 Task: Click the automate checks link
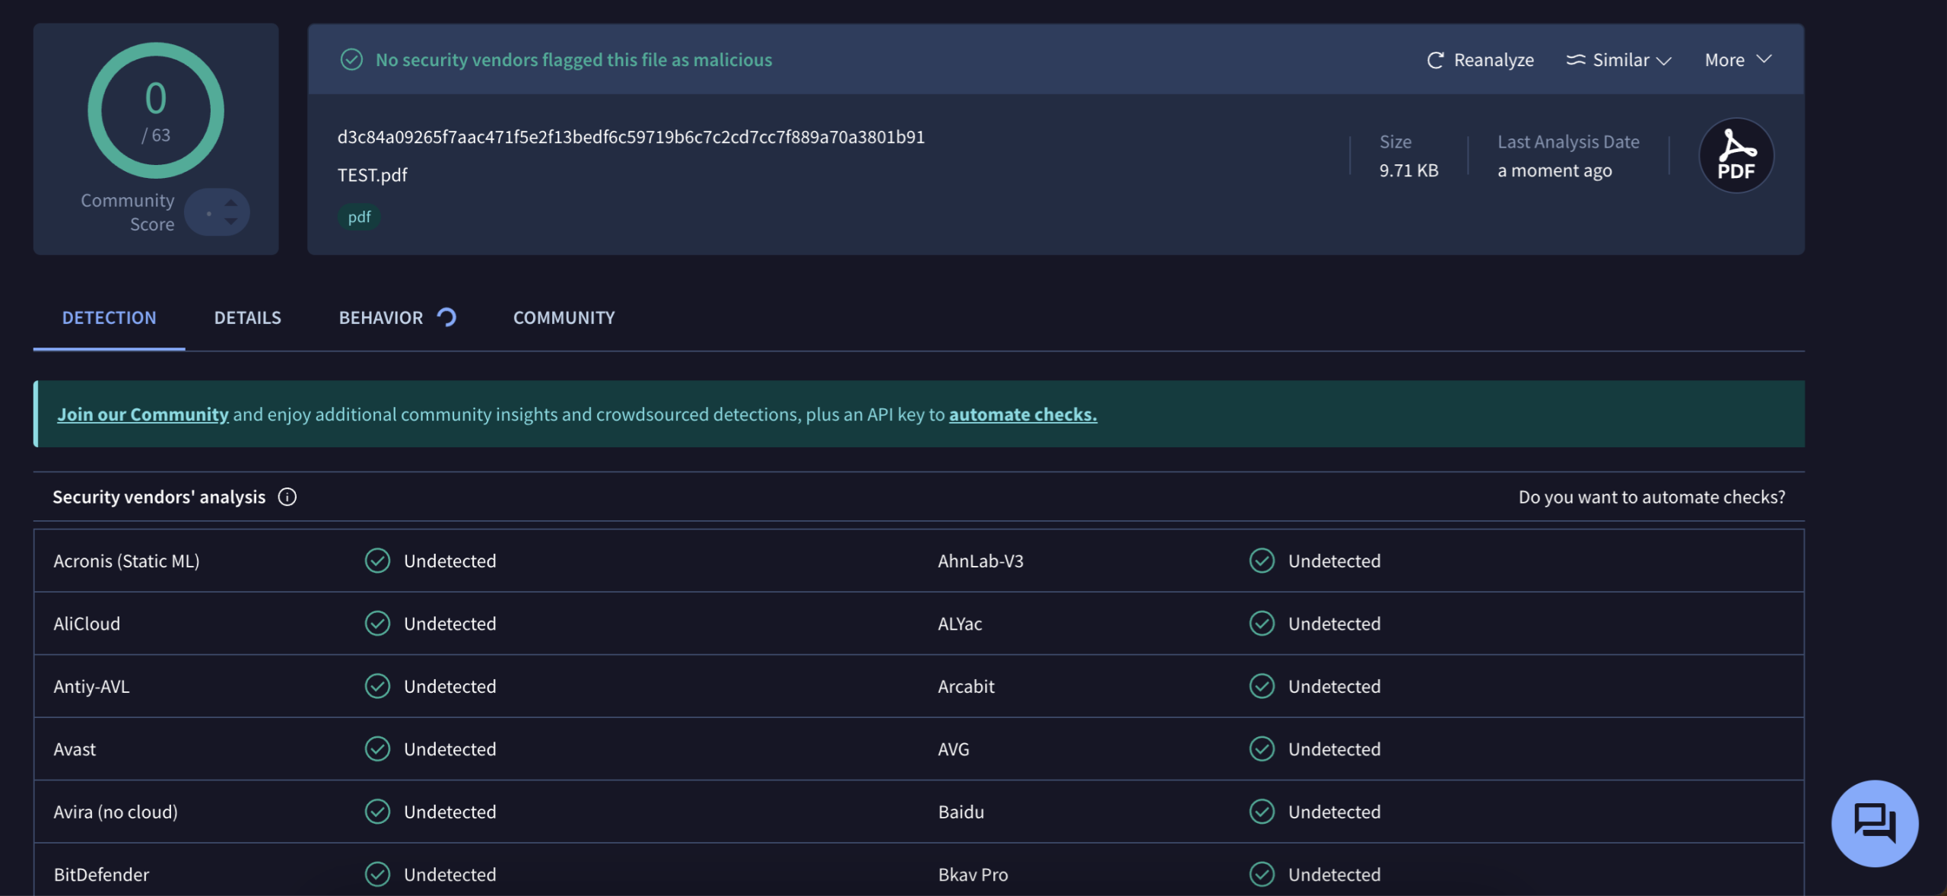click(1022, 414)
